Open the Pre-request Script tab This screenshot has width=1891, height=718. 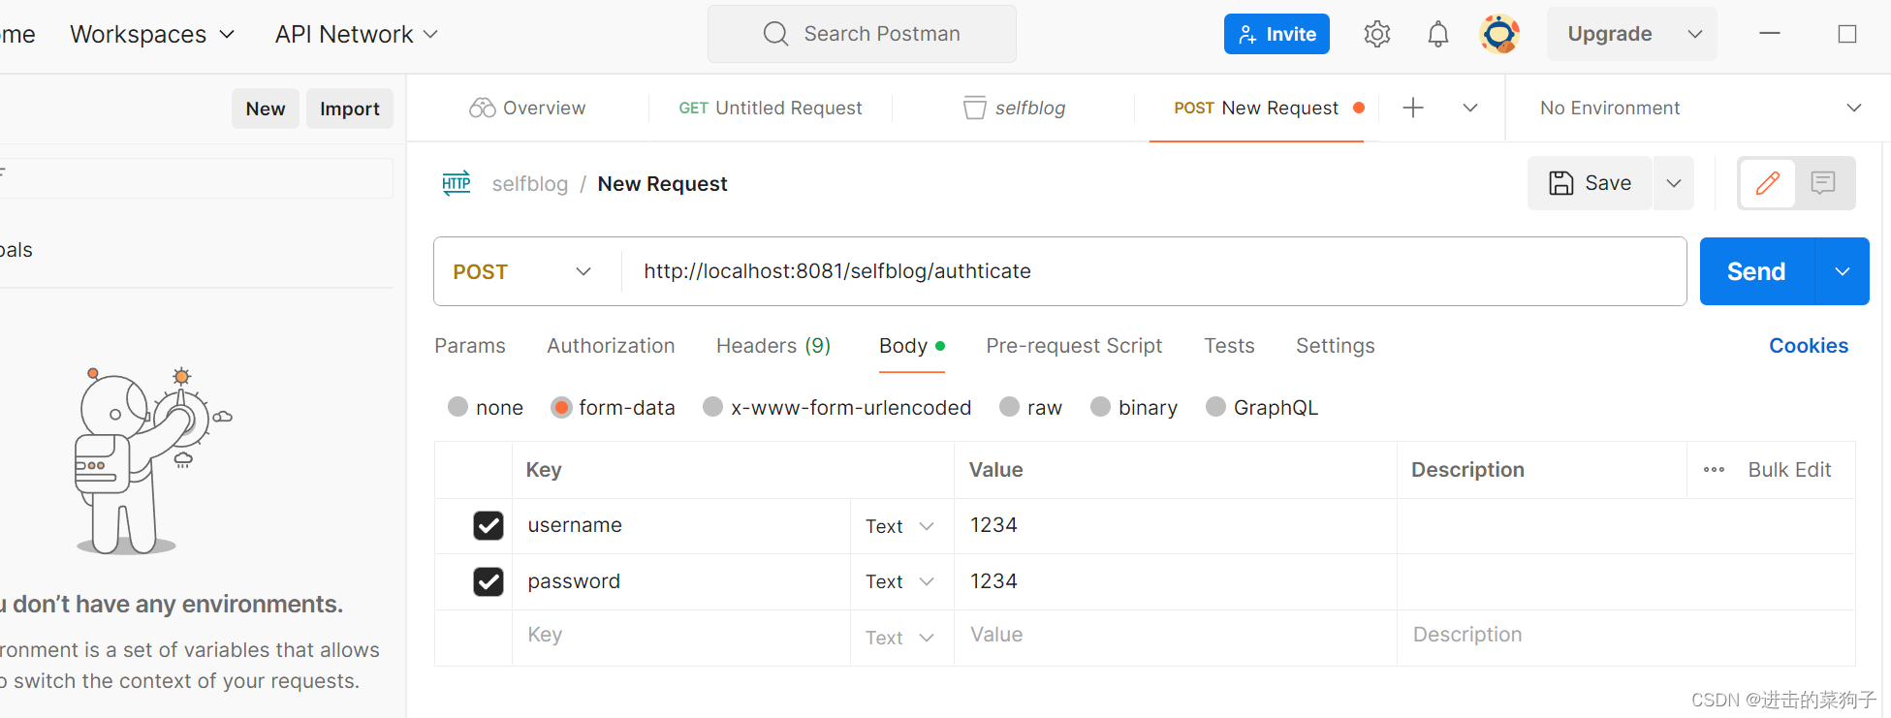pyautogui.click(x=1074, y=346)
